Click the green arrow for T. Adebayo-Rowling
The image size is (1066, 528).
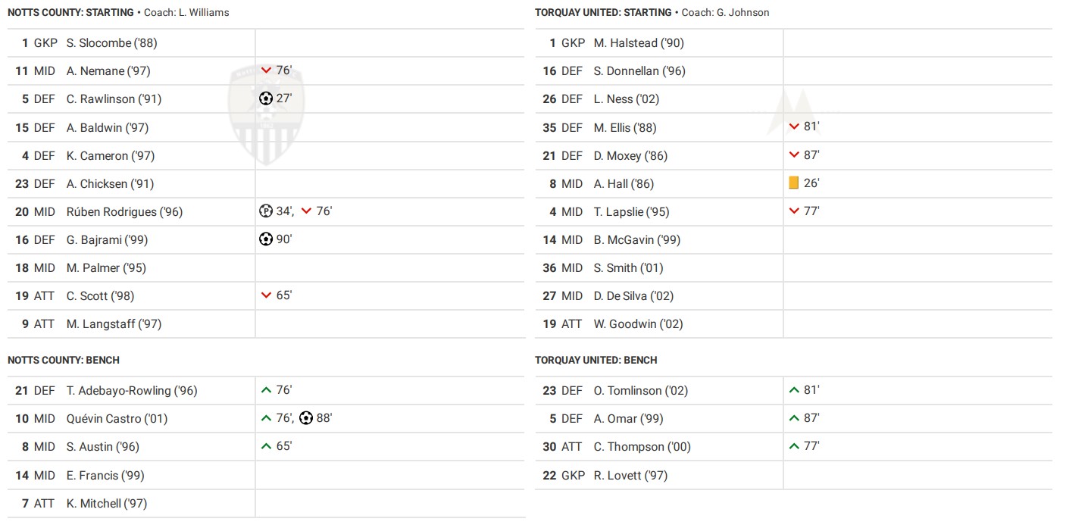[x=266, y=390]
